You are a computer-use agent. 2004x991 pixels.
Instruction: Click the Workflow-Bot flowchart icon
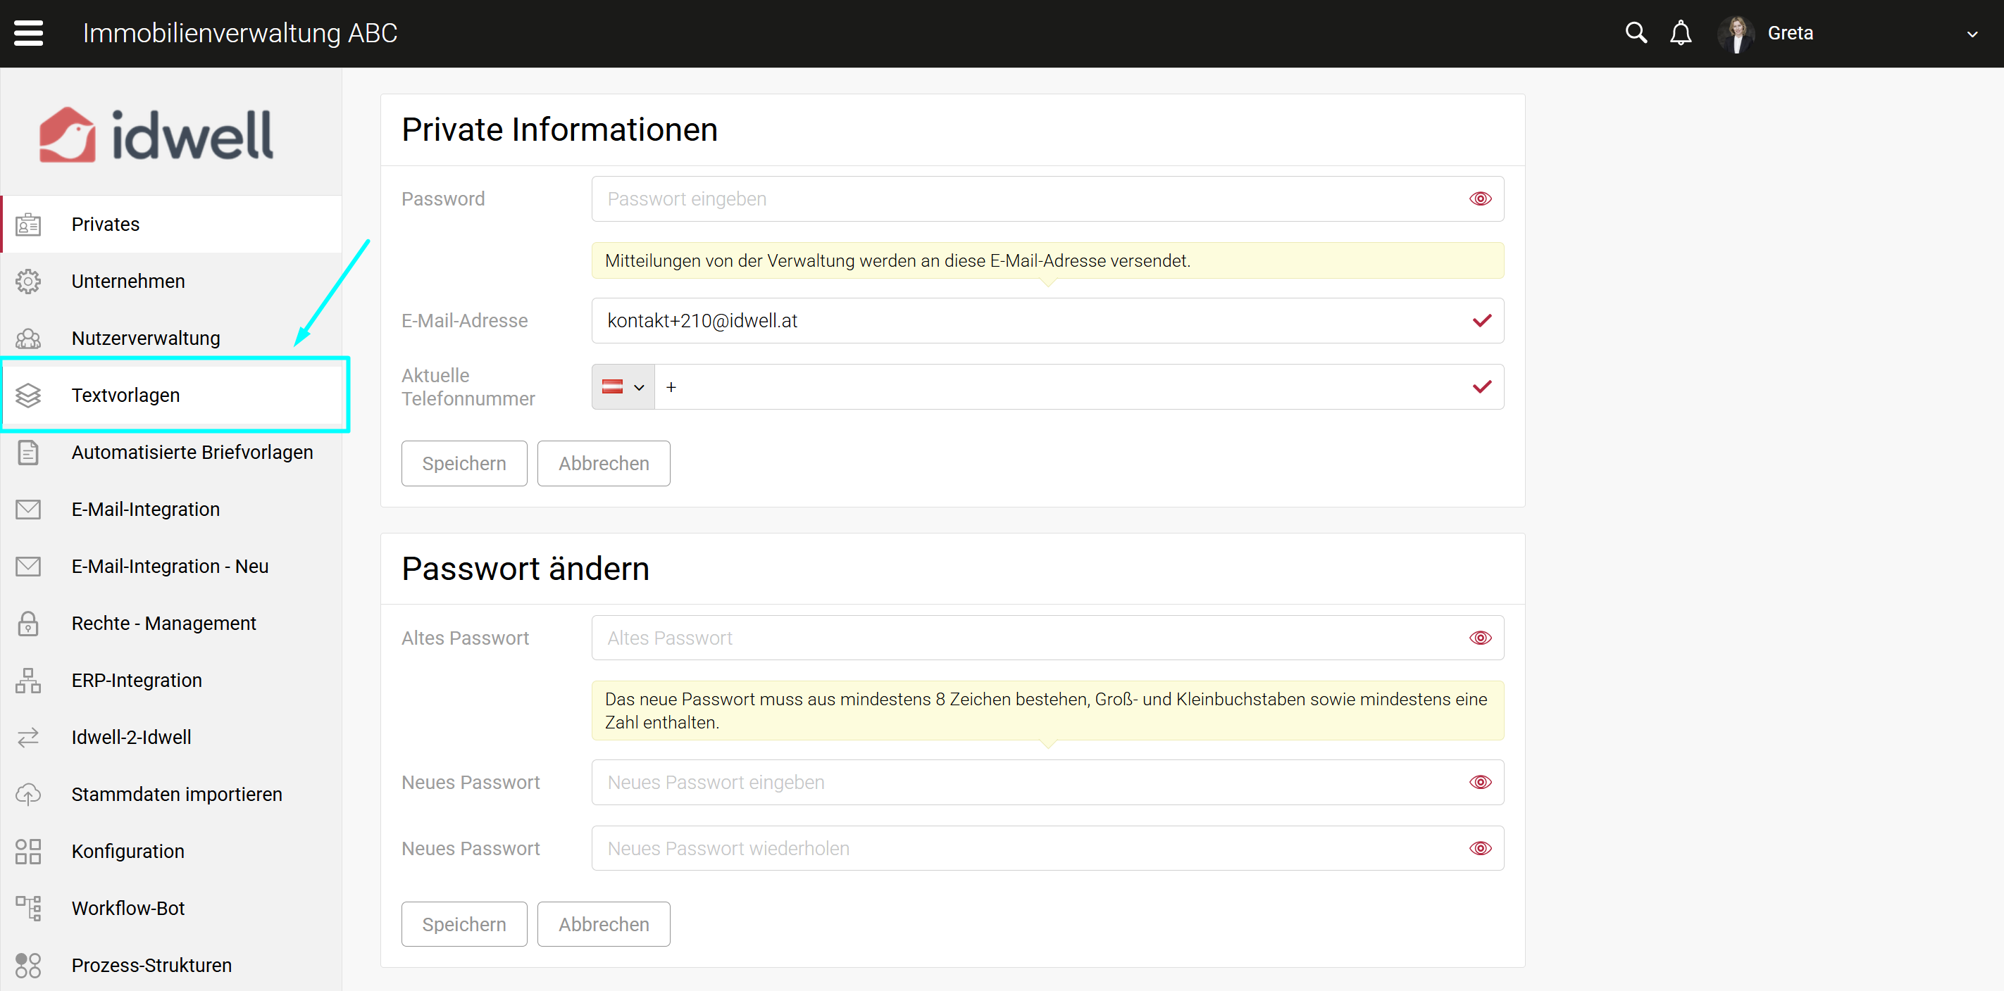29,908
